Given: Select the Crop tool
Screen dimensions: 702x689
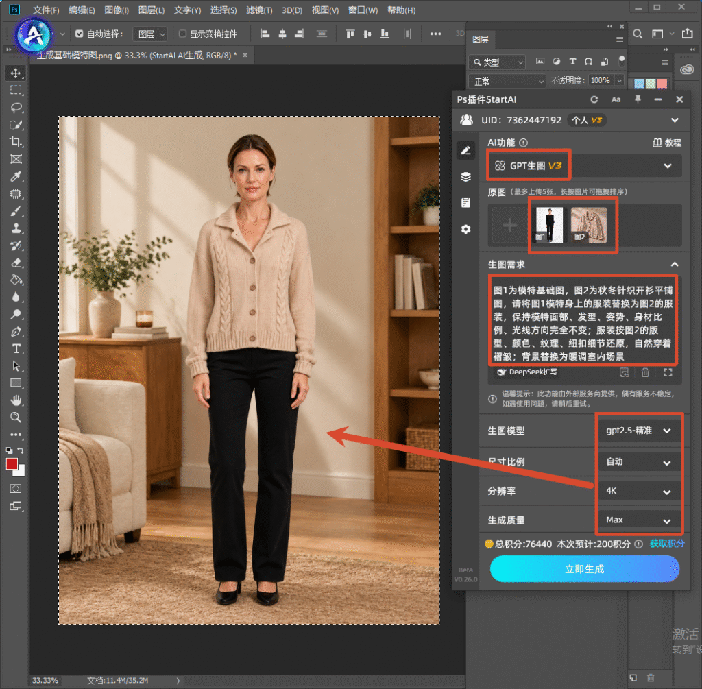Looking at the screenshot, I should [16, 142].
